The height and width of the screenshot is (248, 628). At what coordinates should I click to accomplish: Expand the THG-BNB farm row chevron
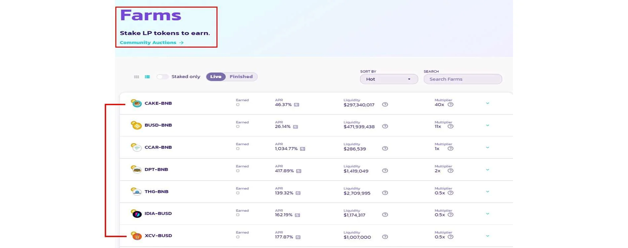tap(487, 191)
